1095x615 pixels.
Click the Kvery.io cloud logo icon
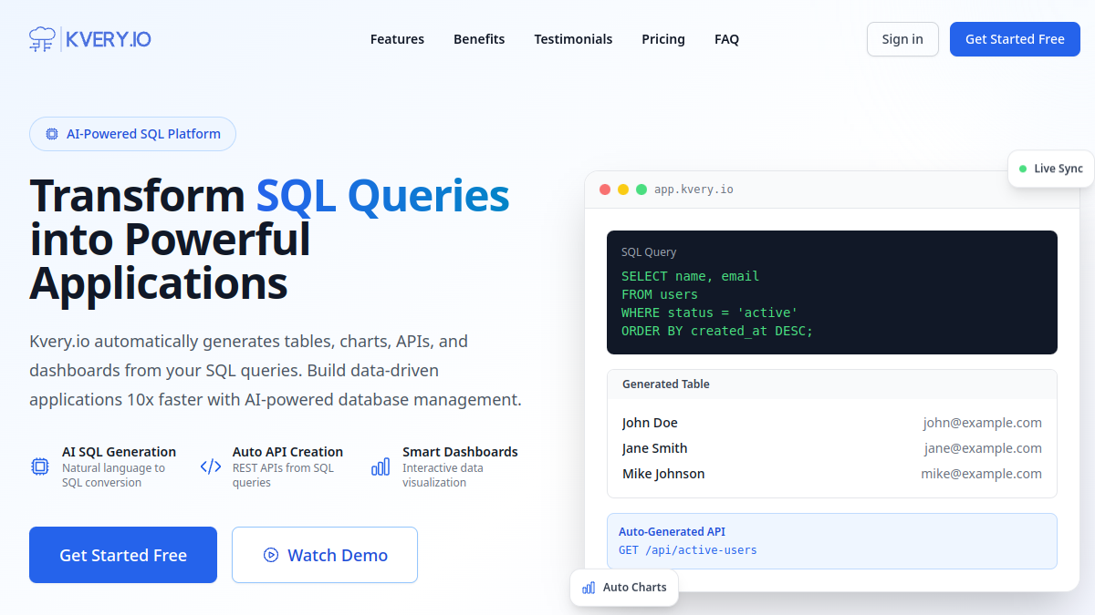[x=42, y=39]
